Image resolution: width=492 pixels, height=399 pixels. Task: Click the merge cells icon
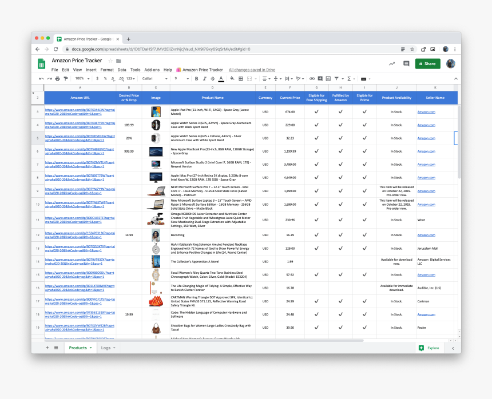pos(249,79)
